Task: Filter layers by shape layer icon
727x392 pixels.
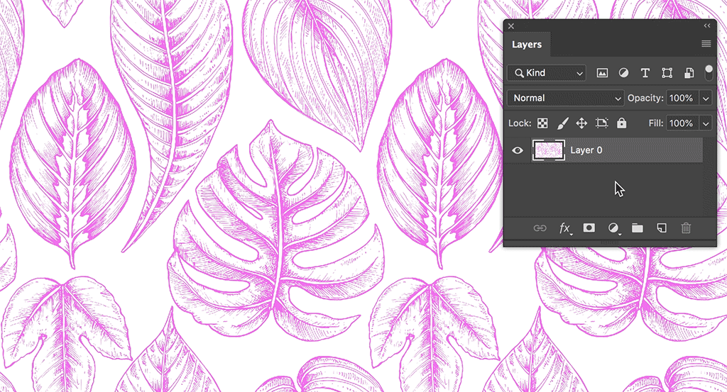Action: pyautogui.click(x=667, y=73)
